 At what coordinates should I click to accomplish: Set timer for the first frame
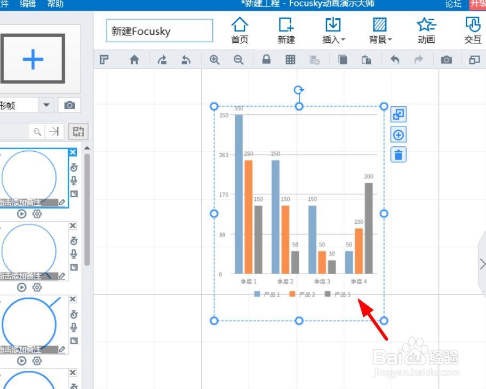(74, 167)
